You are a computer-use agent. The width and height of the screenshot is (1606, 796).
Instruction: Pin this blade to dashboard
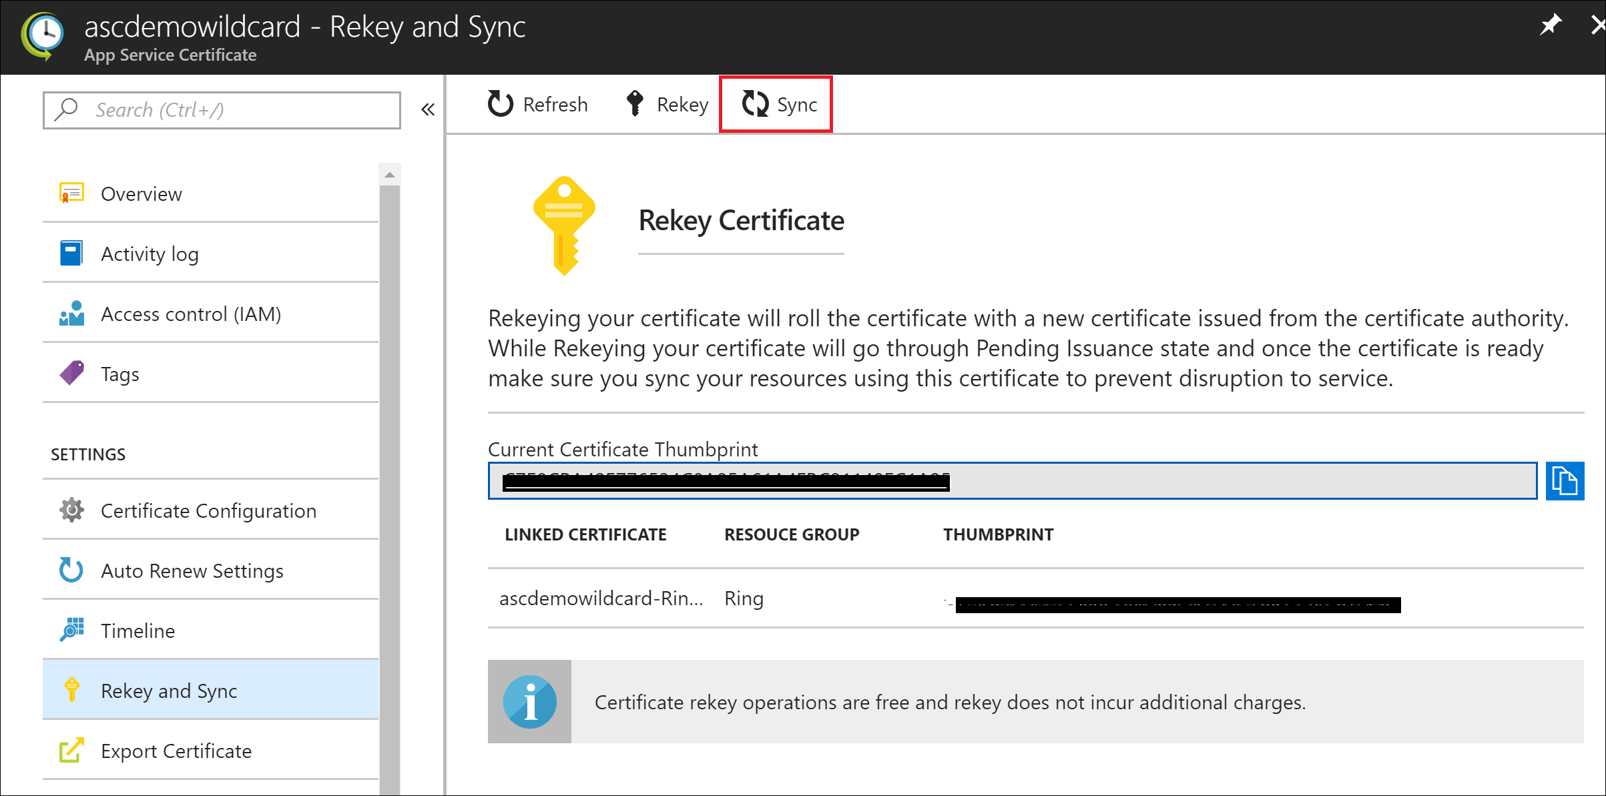(x=1550, y=25)
